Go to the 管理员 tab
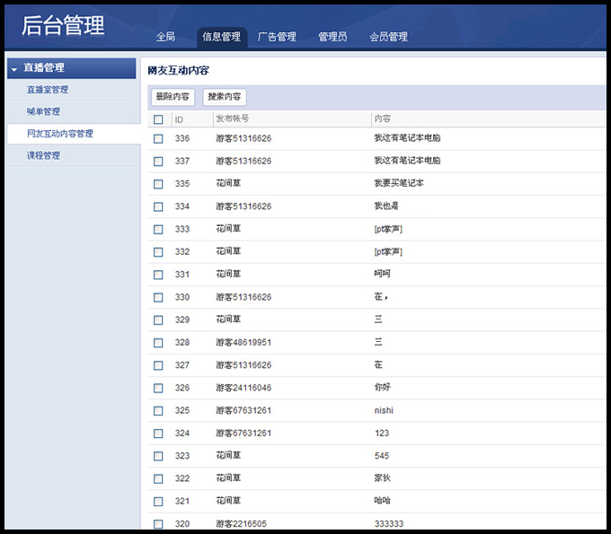The height and width of the screenshot is (534, 611). [x=332, y=37]
